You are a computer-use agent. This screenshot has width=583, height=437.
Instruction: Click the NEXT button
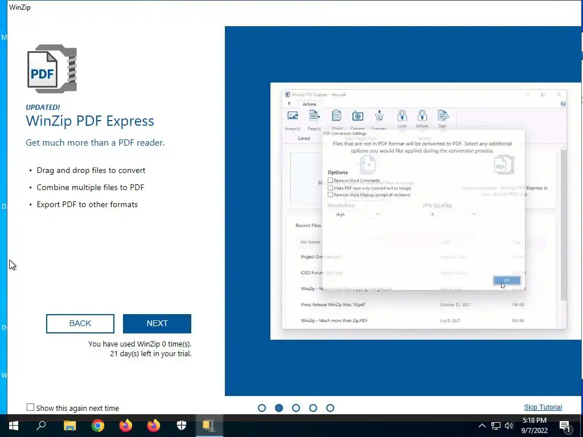click(157, 323)
